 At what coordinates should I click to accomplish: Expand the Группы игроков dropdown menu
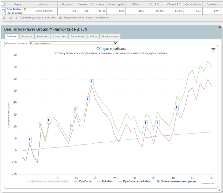pos(97,18)
